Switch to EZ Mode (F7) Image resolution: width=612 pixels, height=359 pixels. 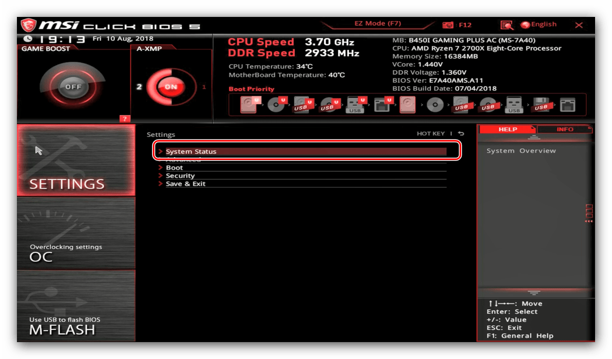pyautogui.click(x=378, y=24)
